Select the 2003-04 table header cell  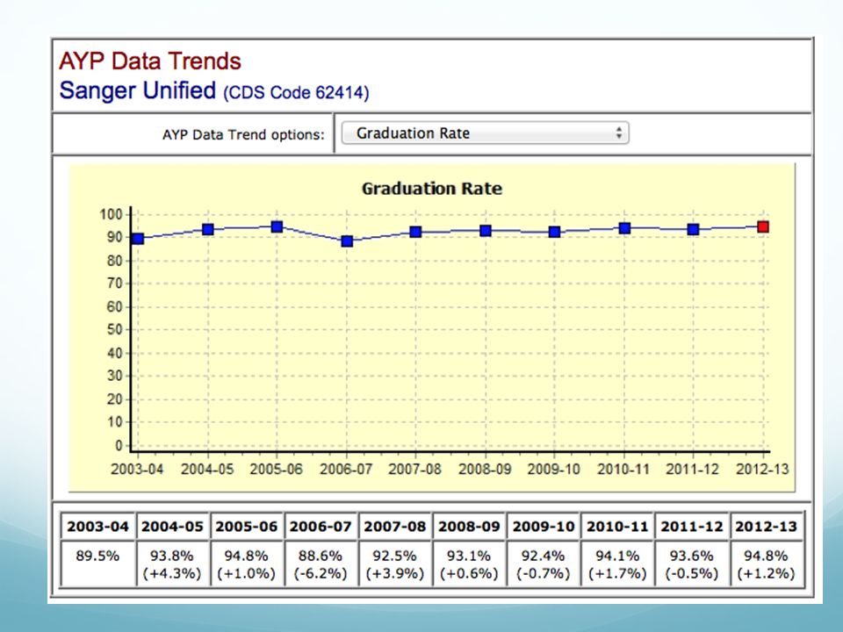pyautogui.click(x=97, y=526)
